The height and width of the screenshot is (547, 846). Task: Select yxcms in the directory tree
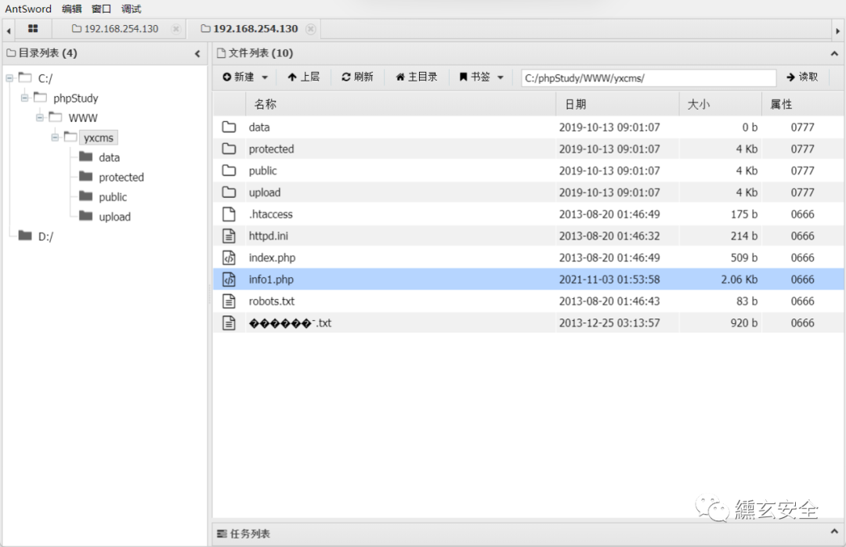[99, 138]
